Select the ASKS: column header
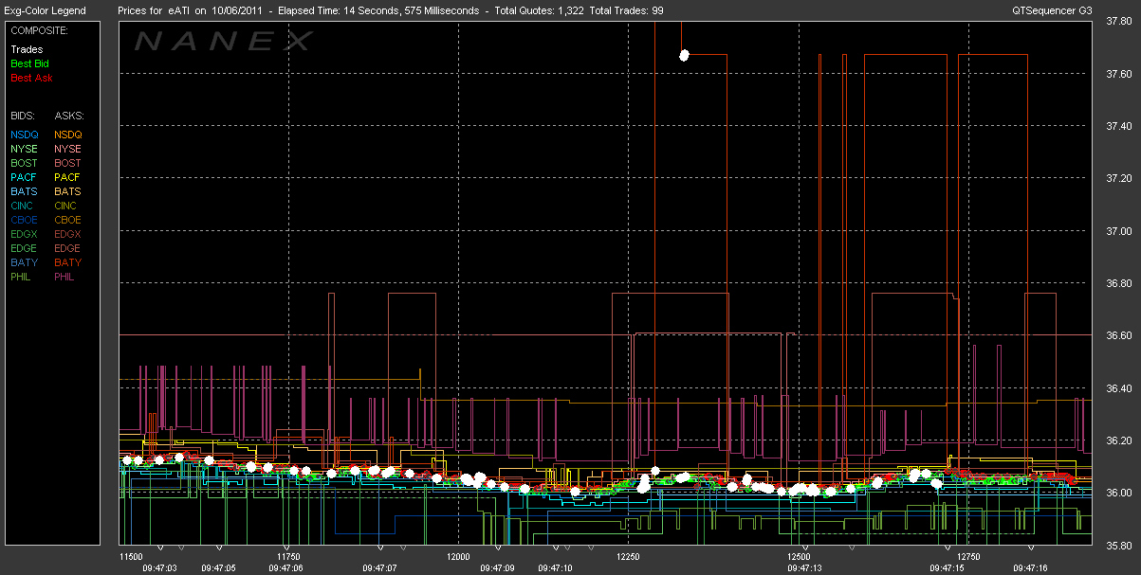This screenshot has width=1141, height=575. 68,115
